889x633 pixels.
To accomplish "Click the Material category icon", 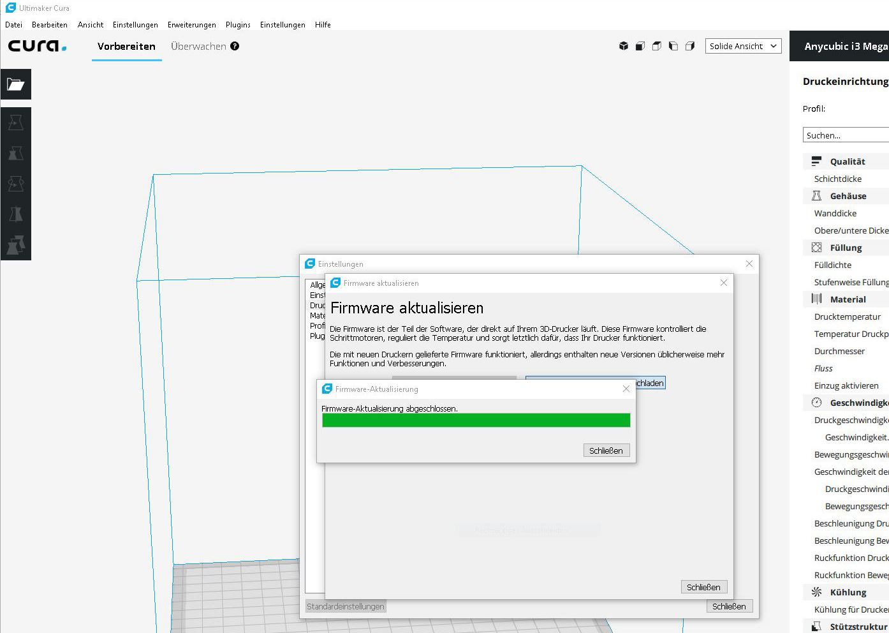I will click(816, 299).
